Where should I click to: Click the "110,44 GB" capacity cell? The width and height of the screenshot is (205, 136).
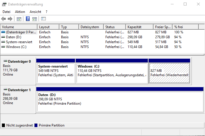point(135,47)
